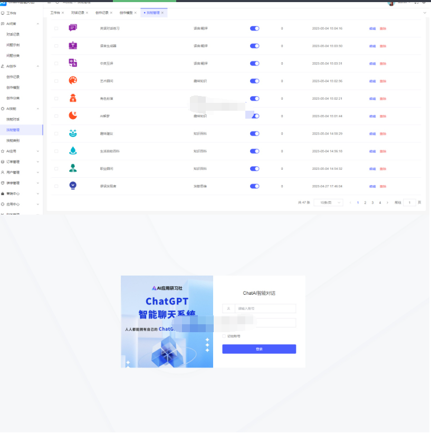Select the AI解梦 crescent moon icon

pyautogui.click(x=72, y=116)
